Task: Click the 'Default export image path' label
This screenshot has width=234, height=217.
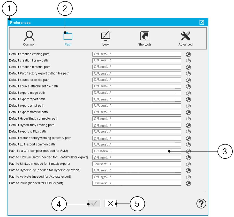Action: pyautogui.click(x=27, y=93)
